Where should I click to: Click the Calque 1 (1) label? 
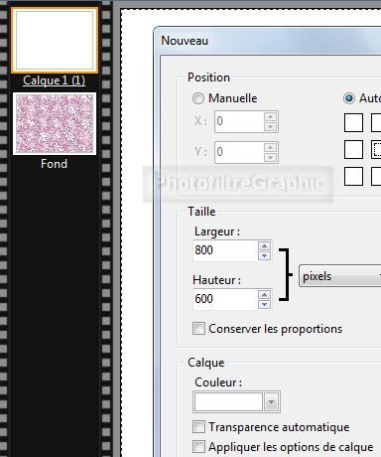[55, 80]
